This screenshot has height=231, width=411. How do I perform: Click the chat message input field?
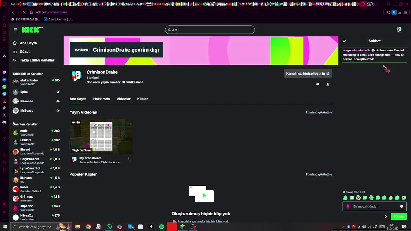(x=374, y=207)
